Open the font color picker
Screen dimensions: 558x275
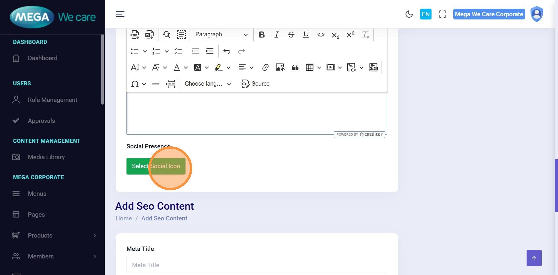pyautogui.click(x=177, y=68)
